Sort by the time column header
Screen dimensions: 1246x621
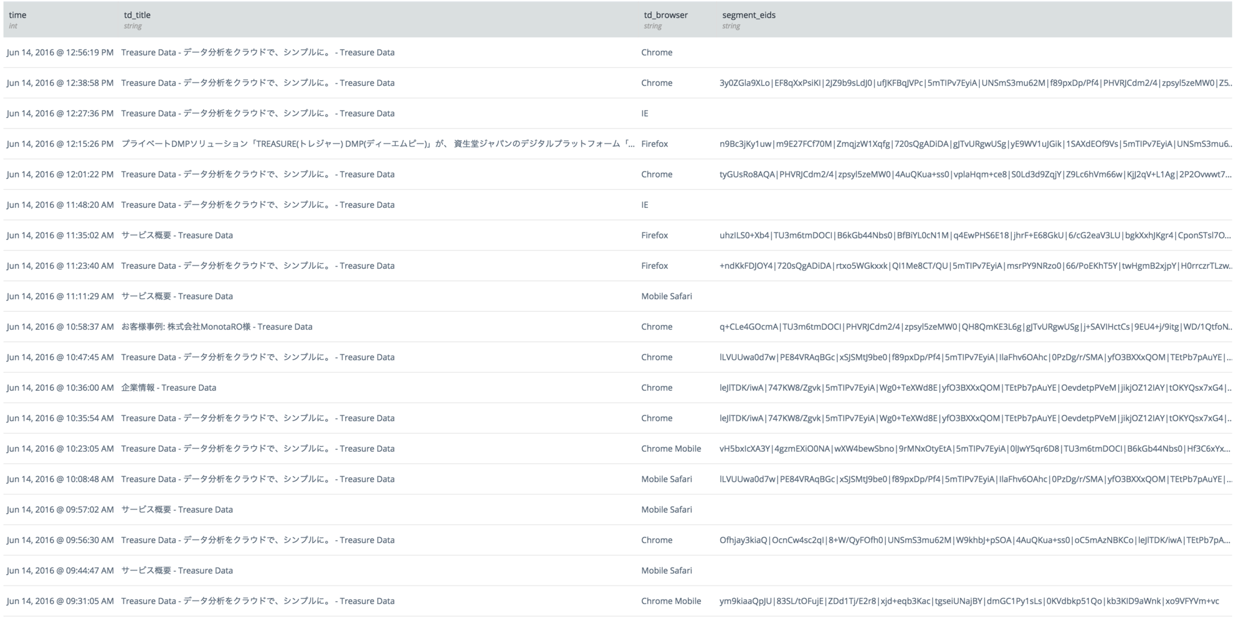tap(17, 14)
